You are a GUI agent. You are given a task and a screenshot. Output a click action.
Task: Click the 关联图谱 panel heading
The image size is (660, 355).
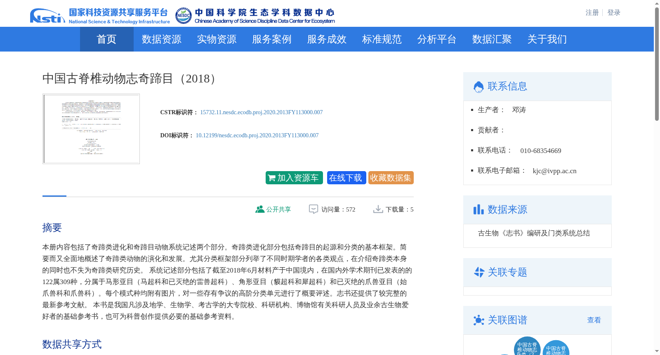point(507,320)
